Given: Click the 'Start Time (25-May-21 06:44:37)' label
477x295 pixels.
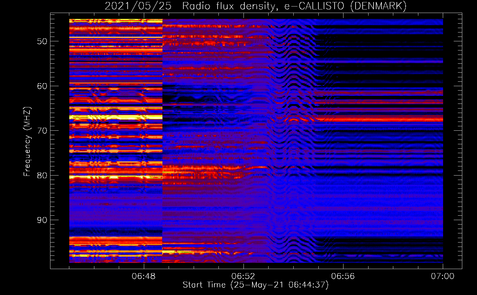Looking at the screenshot, I should click(x=256, y=285).
